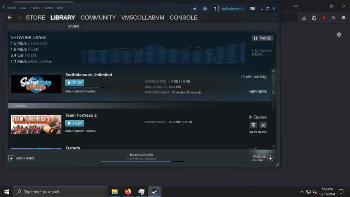This screenshot has width=350, height=197.
Task: Click the Terraria title
Action: tap(73, 148)
